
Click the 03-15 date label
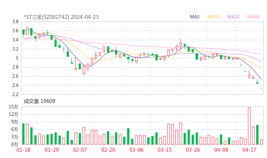[x=165, y=150]
